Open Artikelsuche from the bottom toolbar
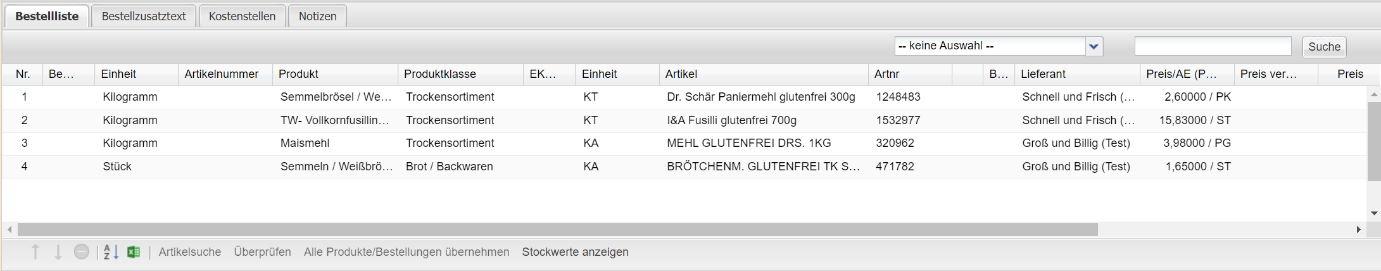This screenshot has height=271, width=1381. 190,252
